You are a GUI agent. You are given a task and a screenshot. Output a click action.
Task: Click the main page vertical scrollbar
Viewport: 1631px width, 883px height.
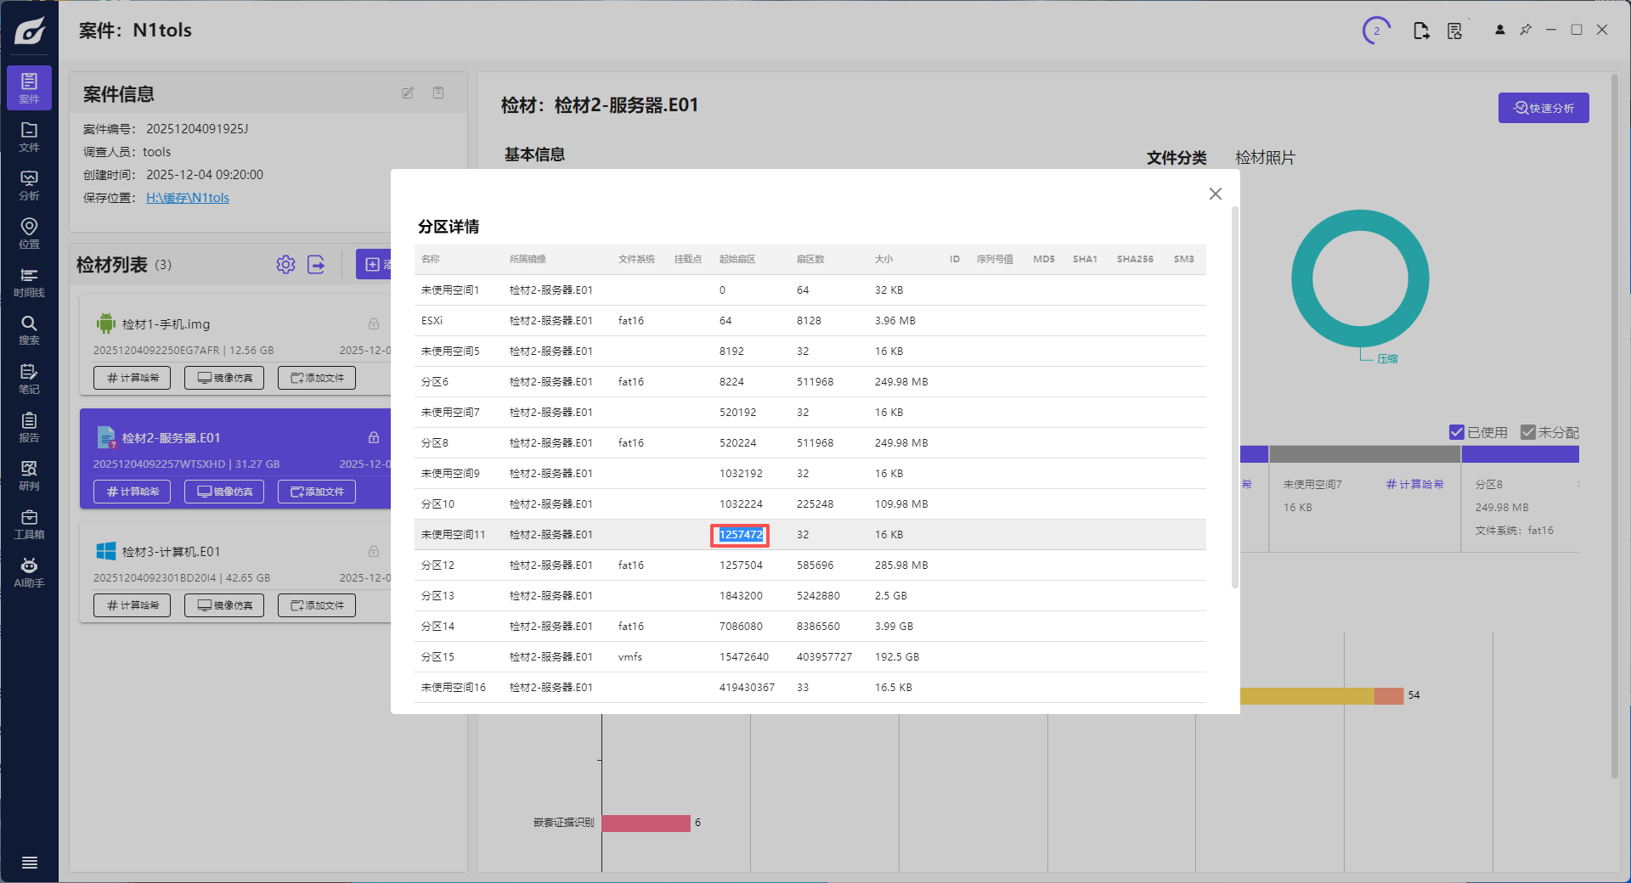pos(1614,425)
